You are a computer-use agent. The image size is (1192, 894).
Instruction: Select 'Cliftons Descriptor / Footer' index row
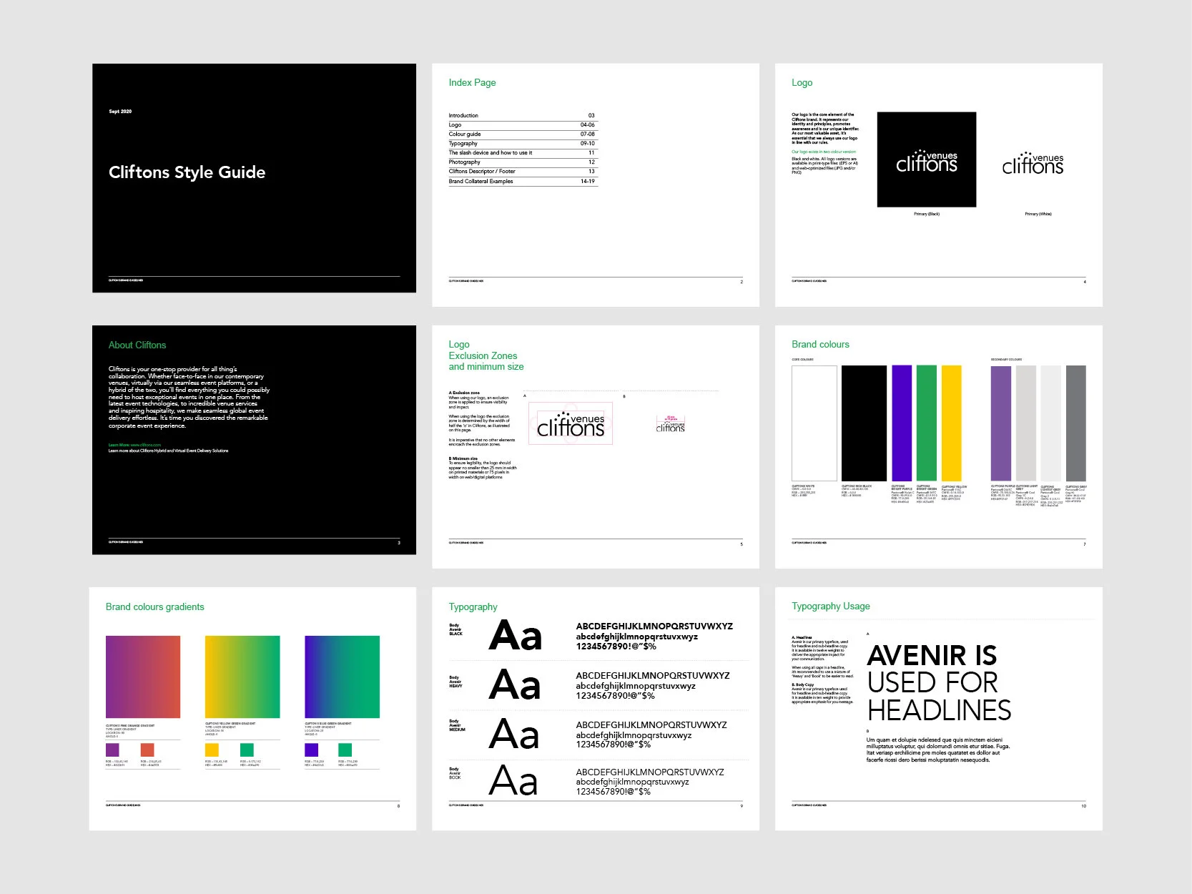tap(522, 171)
